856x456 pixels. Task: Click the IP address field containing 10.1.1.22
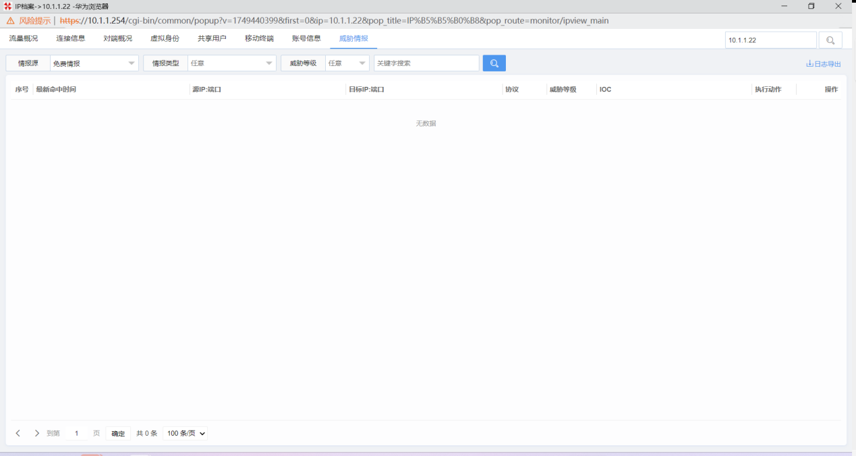771,40
